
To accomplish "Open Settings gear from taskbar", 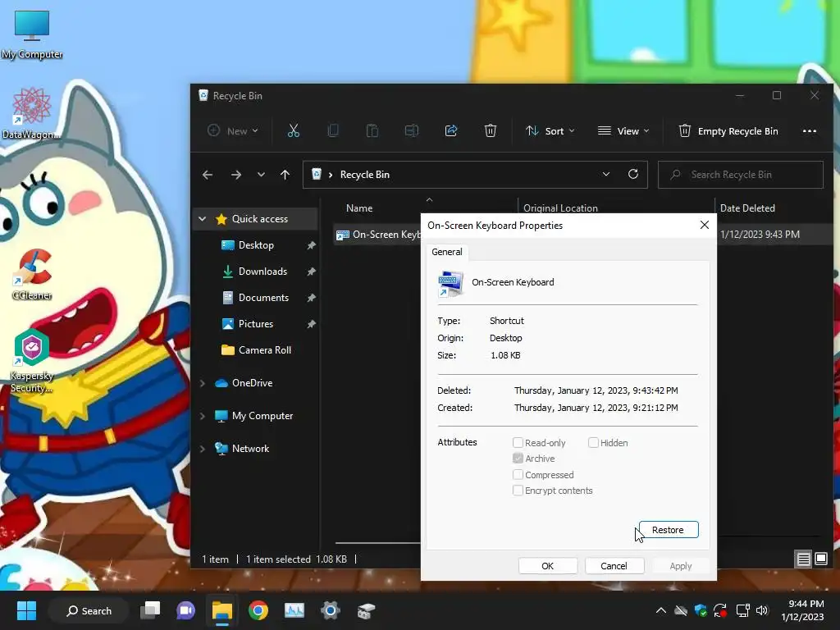I will [331, 610].
